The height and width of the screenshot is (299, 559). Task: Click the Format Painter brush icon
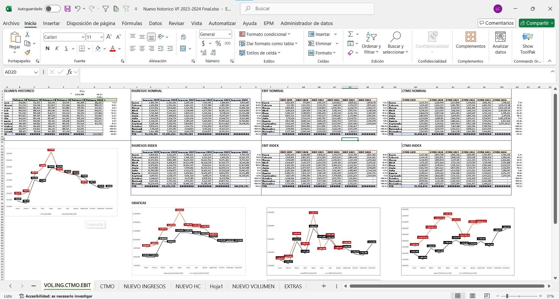click(x=27, y=53)
